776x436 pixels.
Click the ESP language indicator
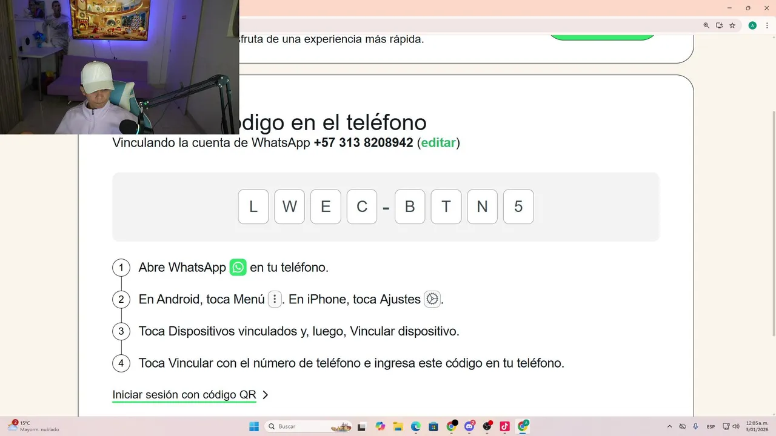[711, 426]
